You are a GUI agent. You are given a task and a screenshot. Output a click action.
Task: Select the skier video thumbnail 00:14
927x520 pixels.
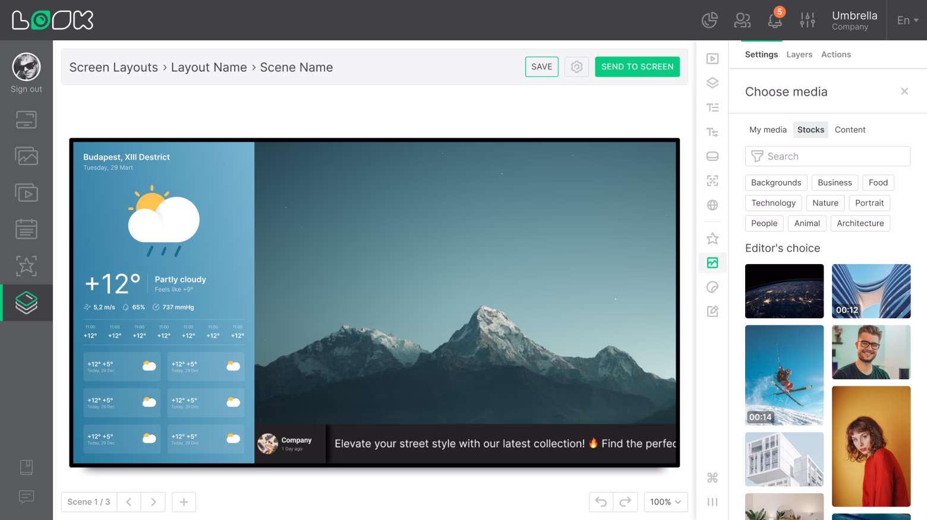click(x=784, y=375)
